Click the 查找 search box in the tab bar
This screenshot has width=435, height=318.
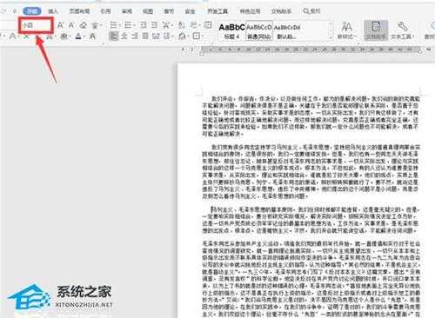311,11
